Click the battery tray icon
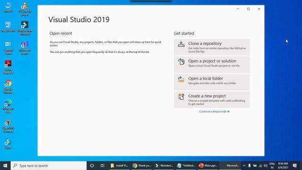 click(255, 166)
